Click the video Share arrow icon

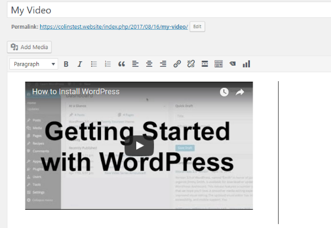pos(240,92)
